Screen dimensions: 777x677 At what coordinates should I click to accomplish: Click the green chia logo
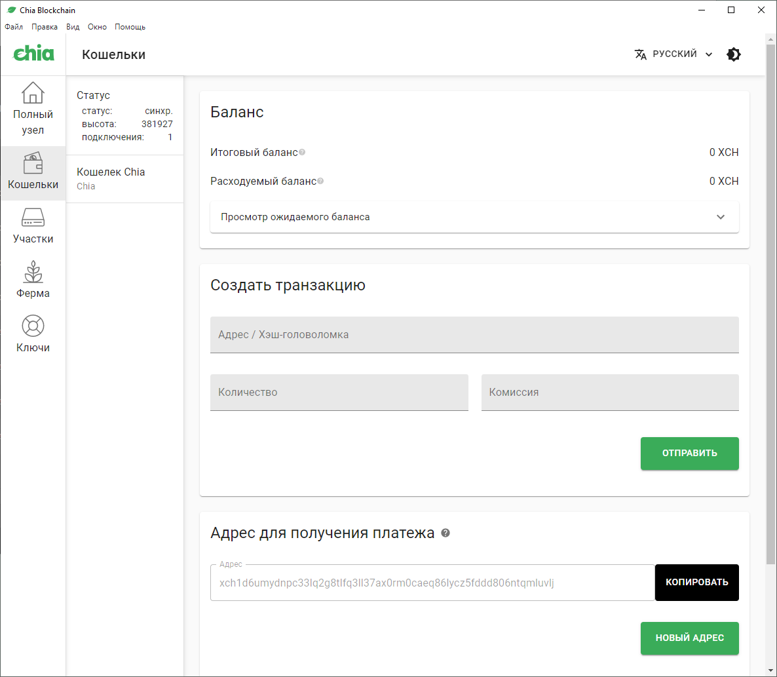pos(33,54)
